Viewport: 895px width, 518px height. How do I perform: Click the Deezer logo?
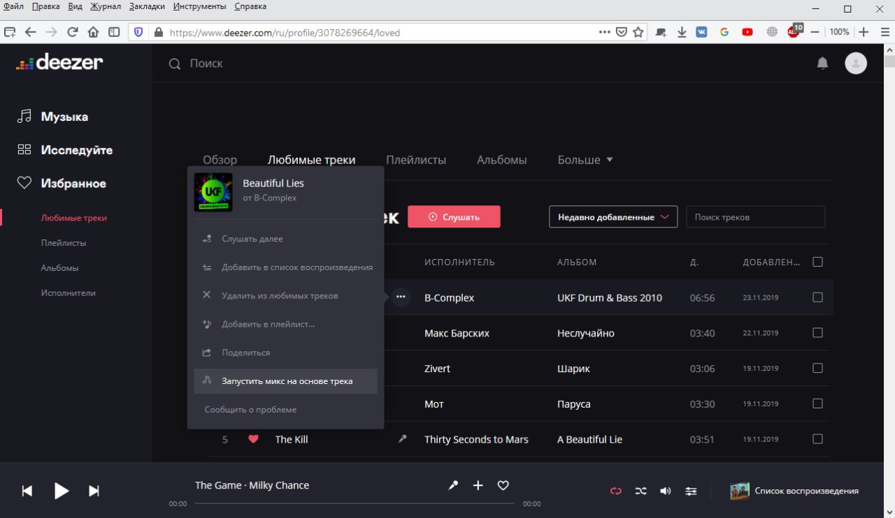point(59,63)
